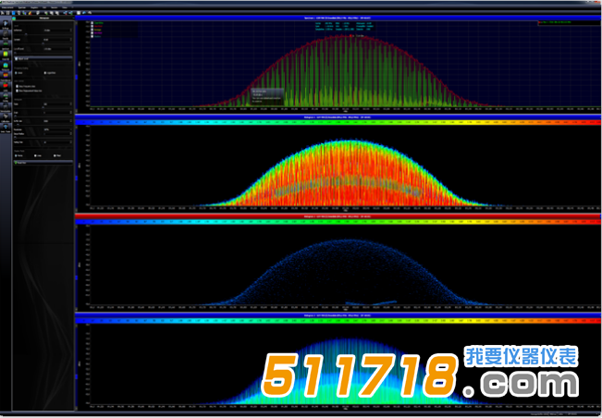
Task: Select the Linear frequency scale radio button
Action: pyautogui.click(x=17, y=74)
